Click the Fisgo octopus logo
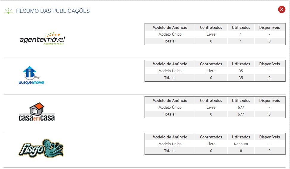 point(41,148)
